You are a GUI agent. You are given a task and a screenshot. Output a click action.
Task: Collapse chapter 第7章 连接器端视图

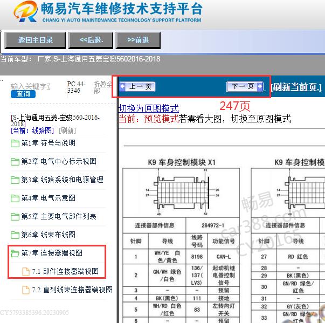point(52,253)
